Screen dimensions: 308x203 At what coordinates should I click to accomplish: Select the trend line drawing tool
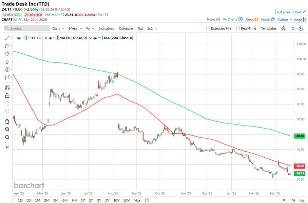point(7,38)
